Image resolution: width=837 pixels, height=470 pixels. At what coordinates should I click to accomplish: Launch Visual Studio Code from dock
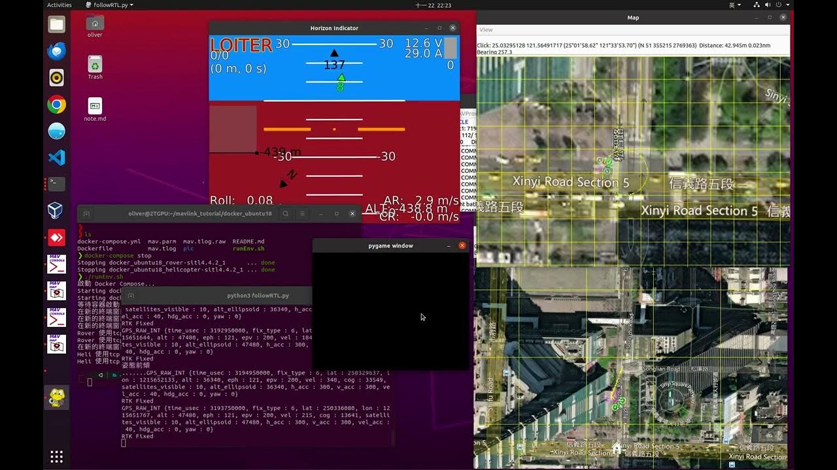pyautogui.click(x=56, y=157)
